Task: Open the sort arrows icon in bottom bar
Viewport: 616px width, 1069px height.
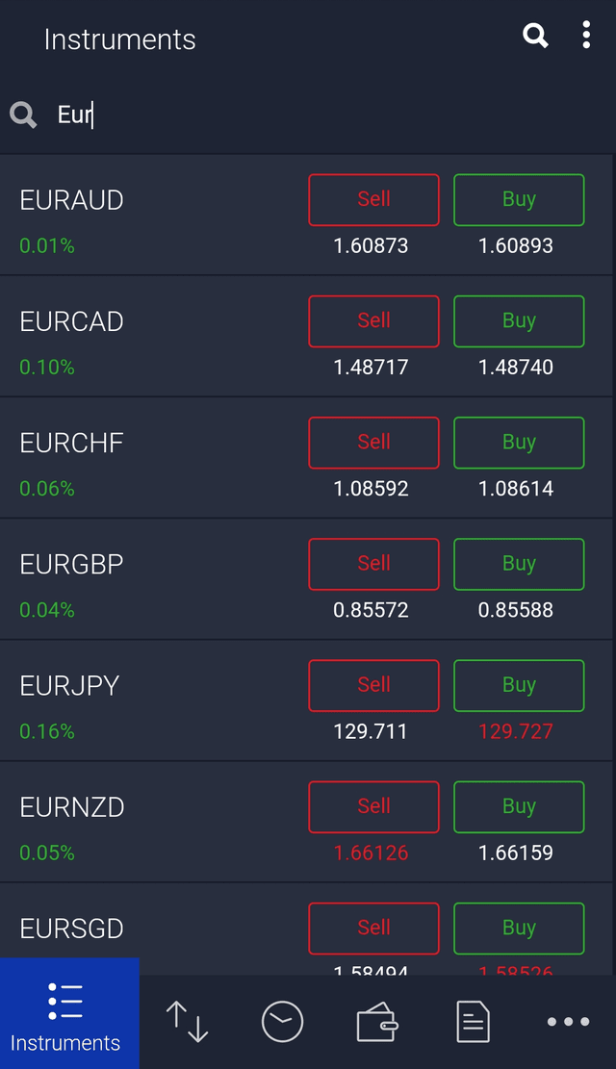Action: coord(187,1022)
